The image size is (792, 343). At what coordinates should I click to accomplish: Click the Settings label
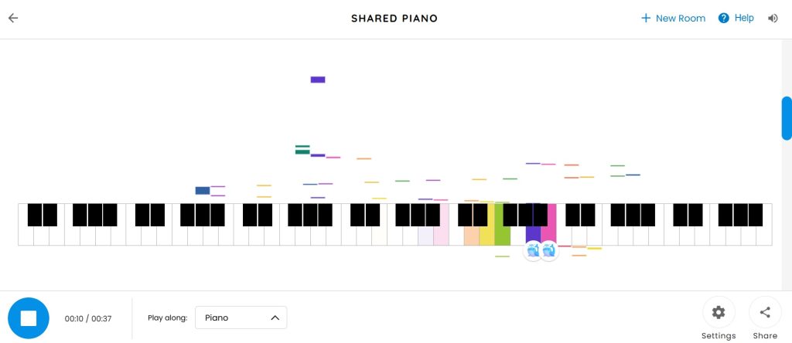coord(719,336)
